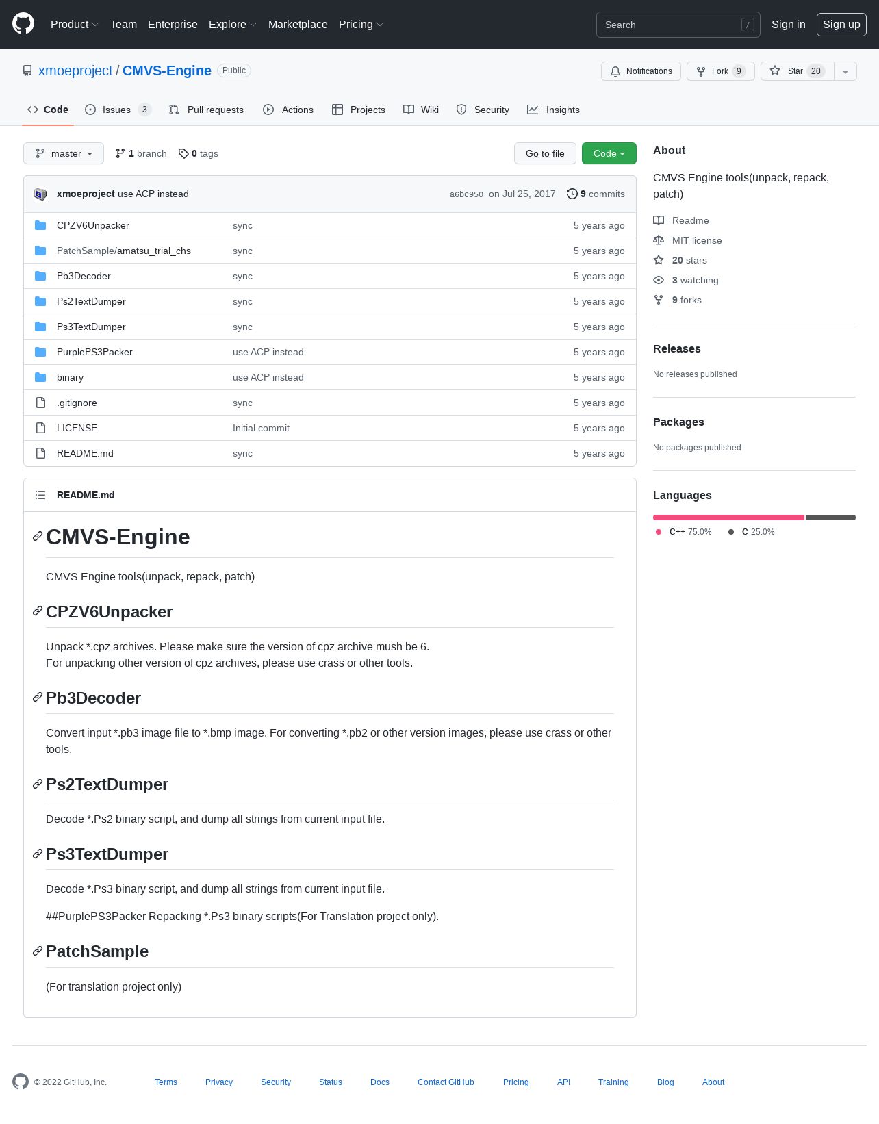Click Sign in

[x=788, y=24]
